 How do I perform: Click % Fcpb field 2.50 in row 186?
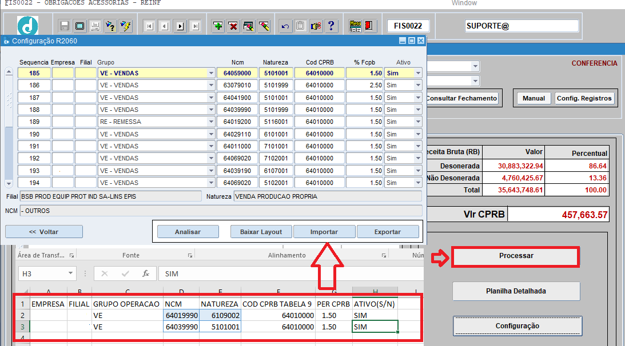(364, 85)
